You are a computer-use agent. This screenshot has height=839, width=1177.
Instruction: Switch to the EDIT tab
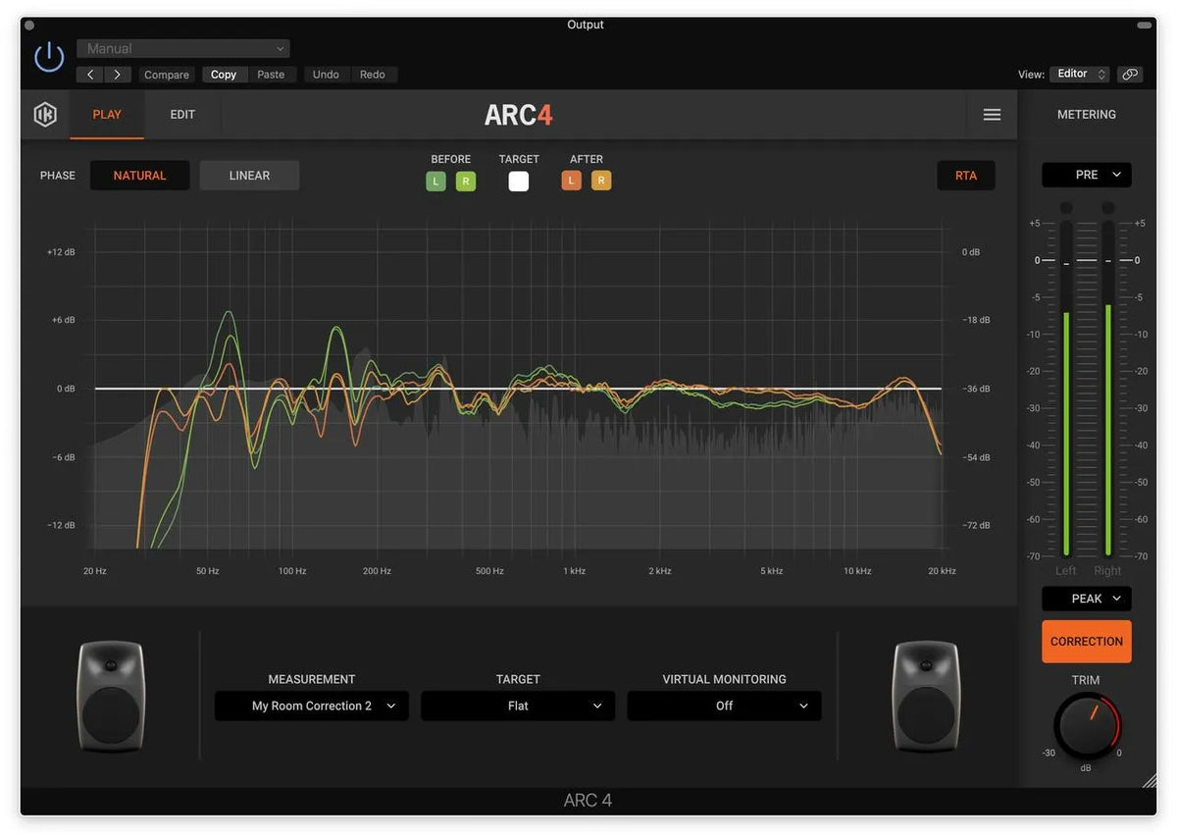[181, 114]
